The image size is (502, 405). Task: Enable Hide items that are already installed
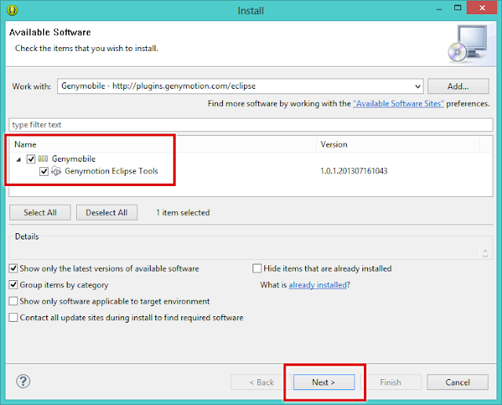point(257,268)
